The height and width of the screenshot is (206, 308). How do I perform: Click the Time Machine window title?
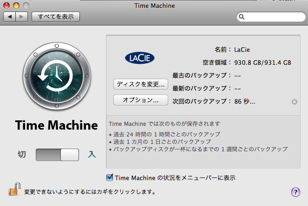coord(155,6)
